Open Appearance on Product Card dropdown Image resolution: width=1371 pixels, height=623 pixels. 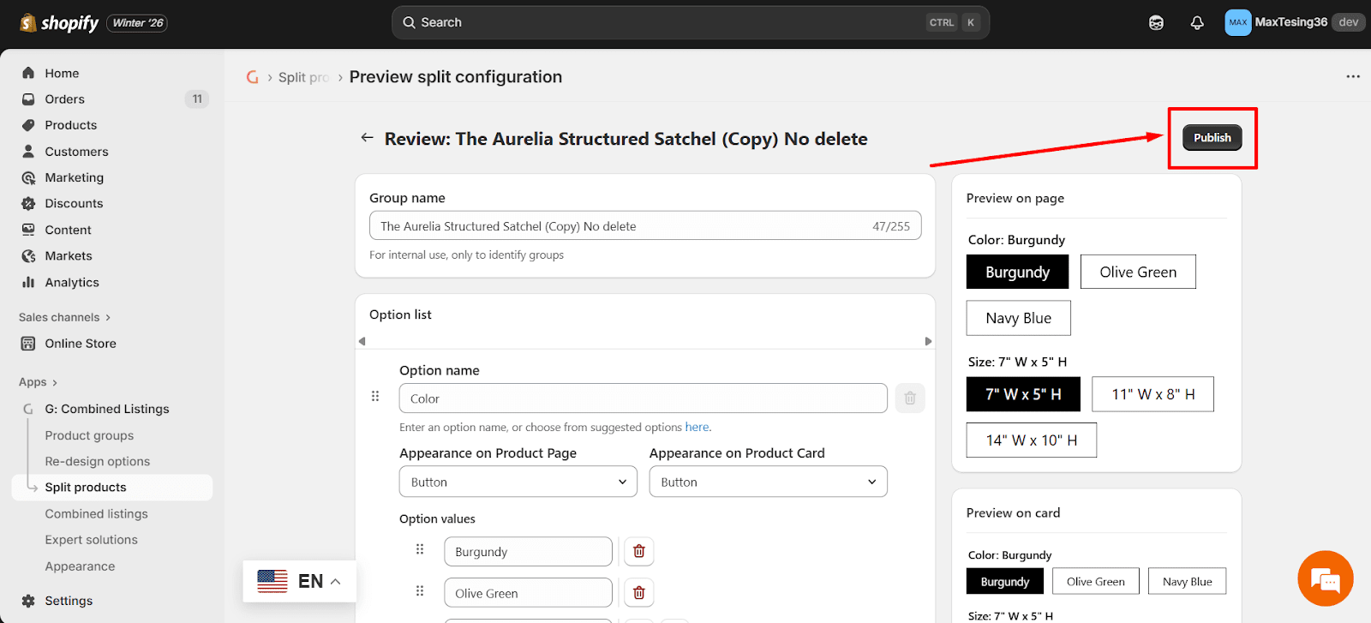(768, 482)
